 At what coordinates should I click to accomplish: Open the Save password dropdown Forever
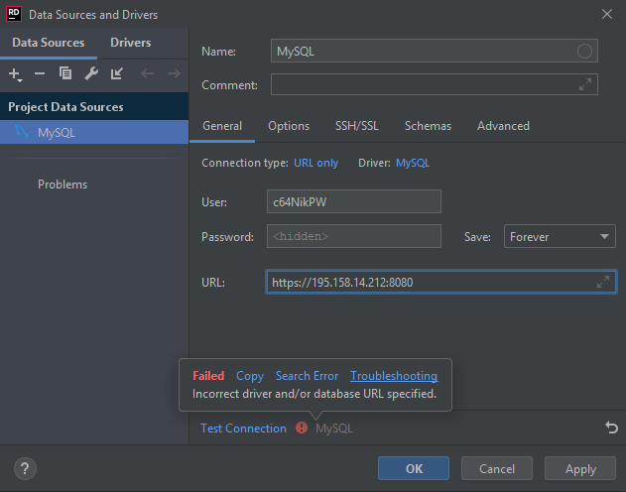[560, 236]
